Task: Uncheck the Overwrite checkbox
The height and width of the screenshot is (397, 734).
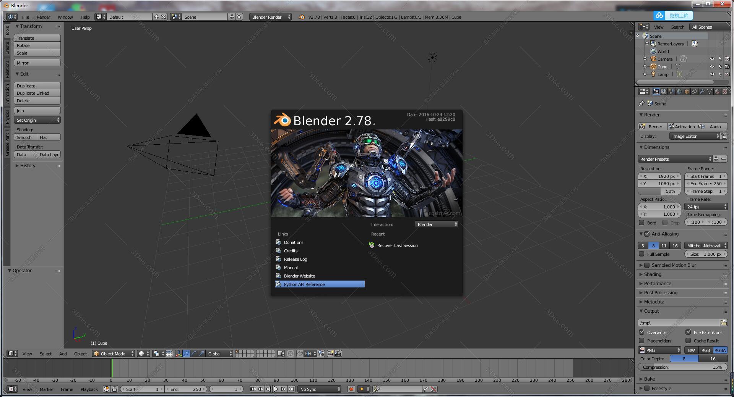Action: click(x=641, y=332)
